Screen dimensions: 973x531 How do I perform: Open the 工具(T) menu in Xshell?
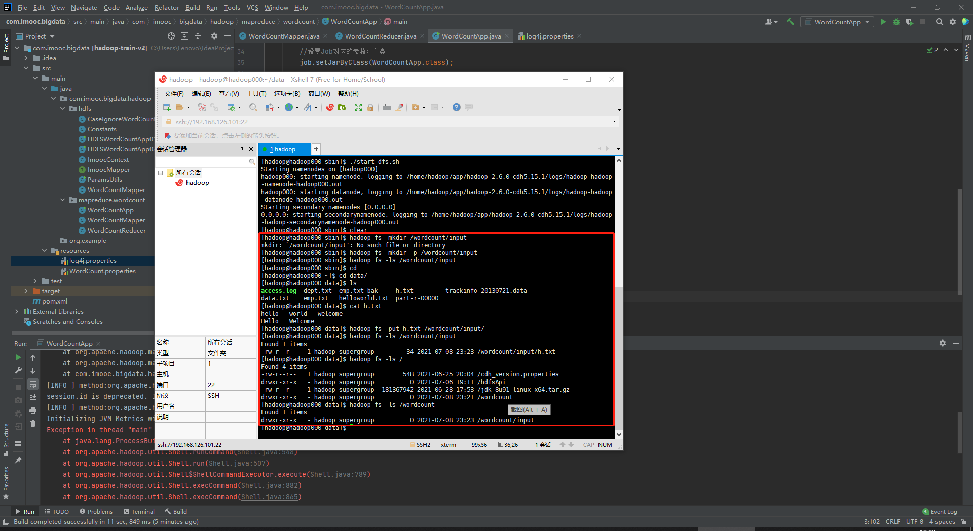coord(256,94)
